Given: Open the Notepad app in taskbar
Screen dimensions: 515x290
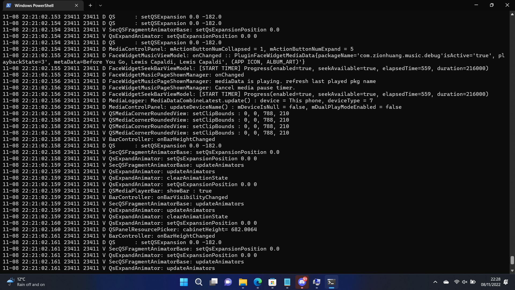Looking at the screenshot, I should tap(287, 282).
